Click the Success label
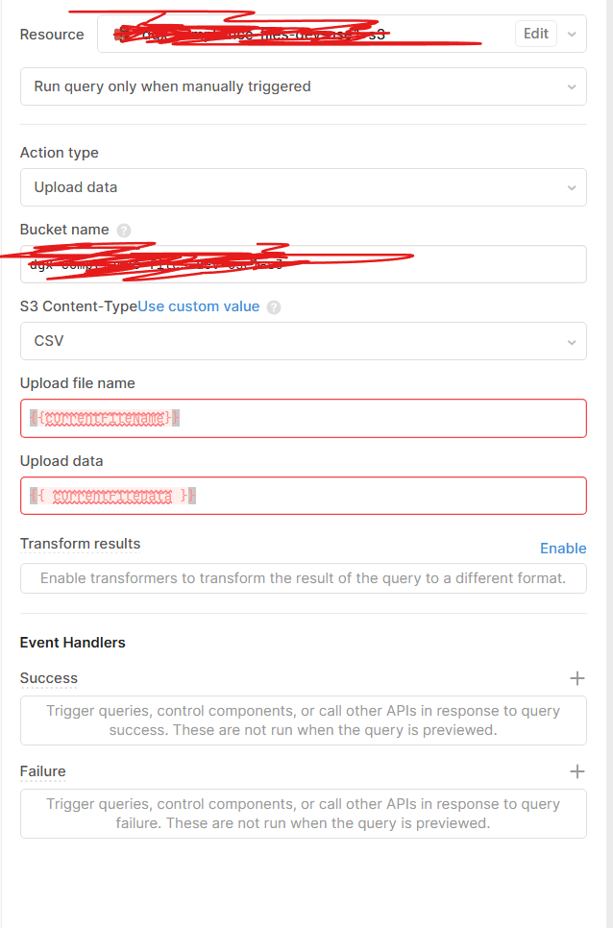 (49, 678)
